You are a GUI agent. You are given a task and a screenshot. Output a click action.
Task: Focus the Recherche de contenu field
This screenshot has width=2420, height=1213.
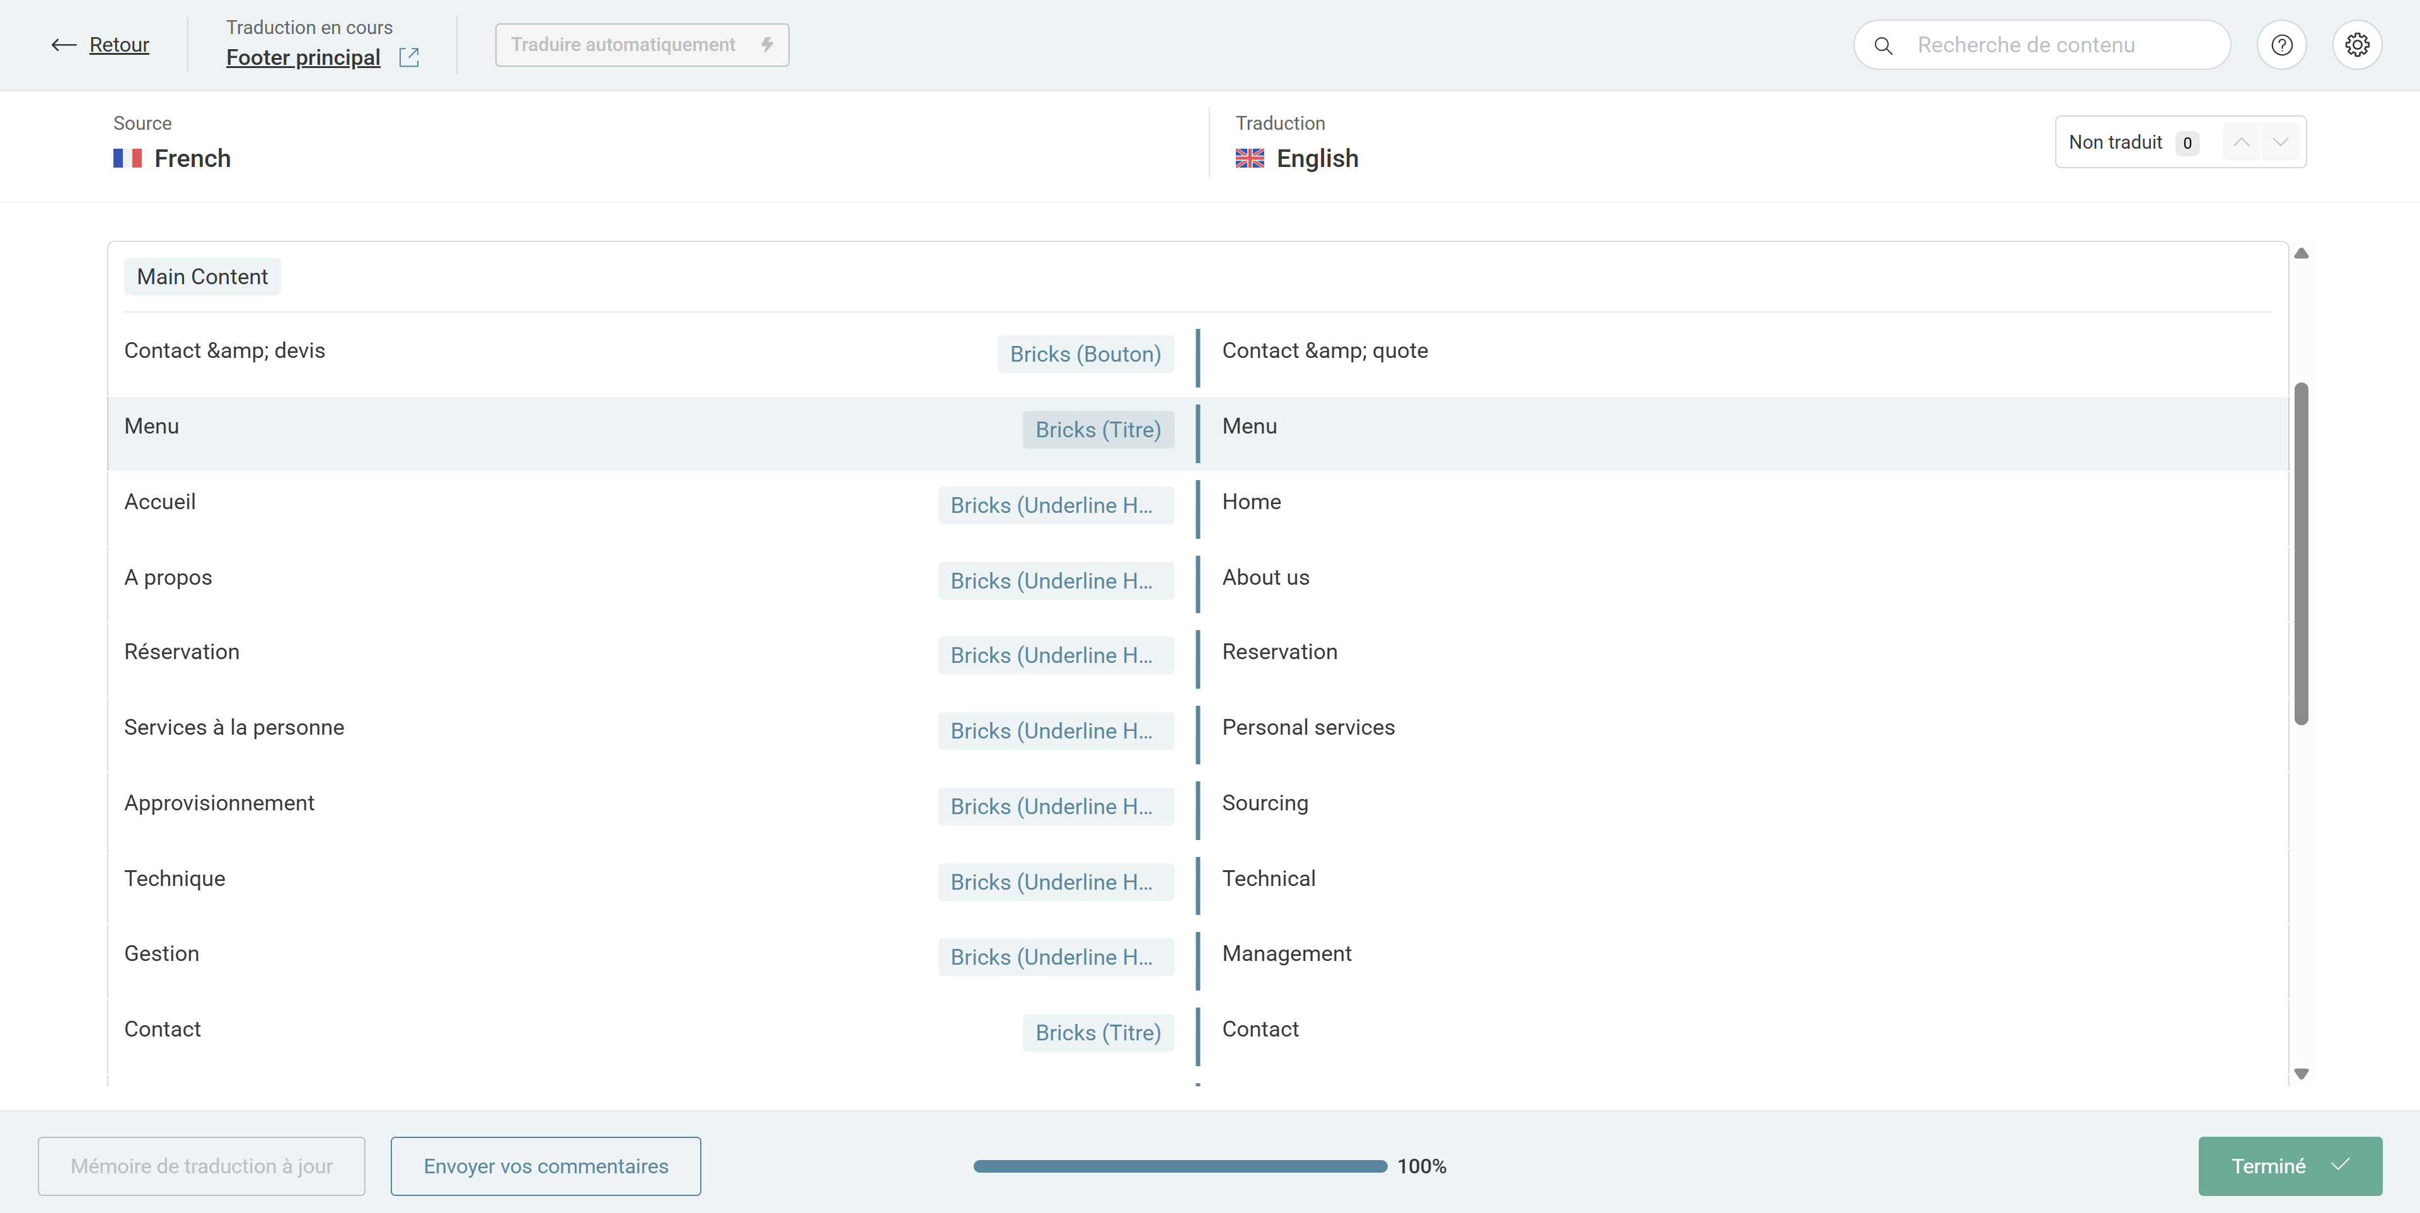(x=2043, y=45)
